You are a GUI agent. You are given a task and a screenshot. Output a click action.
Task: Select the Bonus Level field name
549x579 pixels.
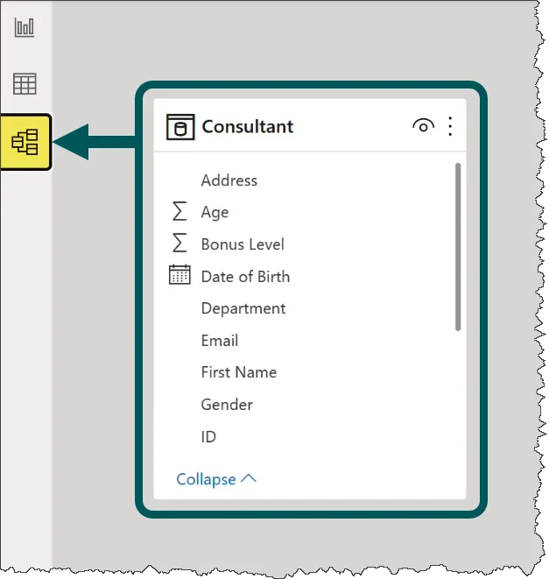click(243, 244)
